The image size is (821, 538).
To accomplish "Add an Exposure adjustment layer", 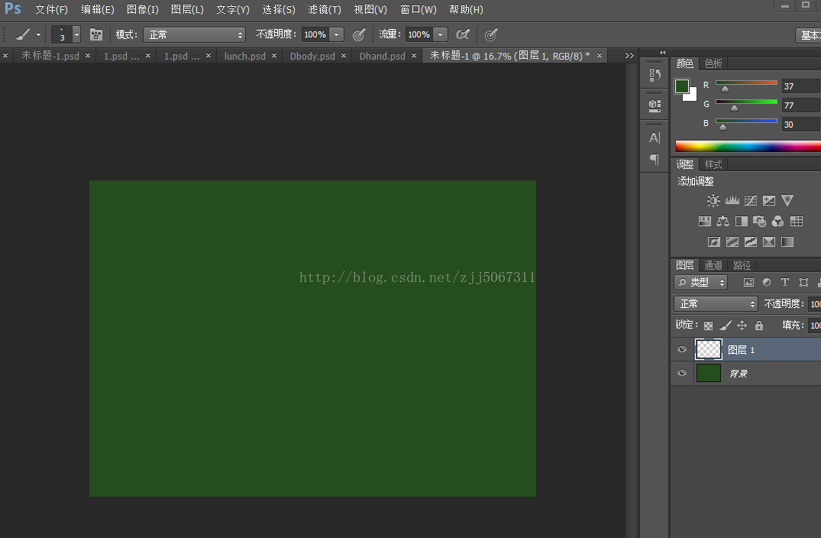I will pos(768,201).
